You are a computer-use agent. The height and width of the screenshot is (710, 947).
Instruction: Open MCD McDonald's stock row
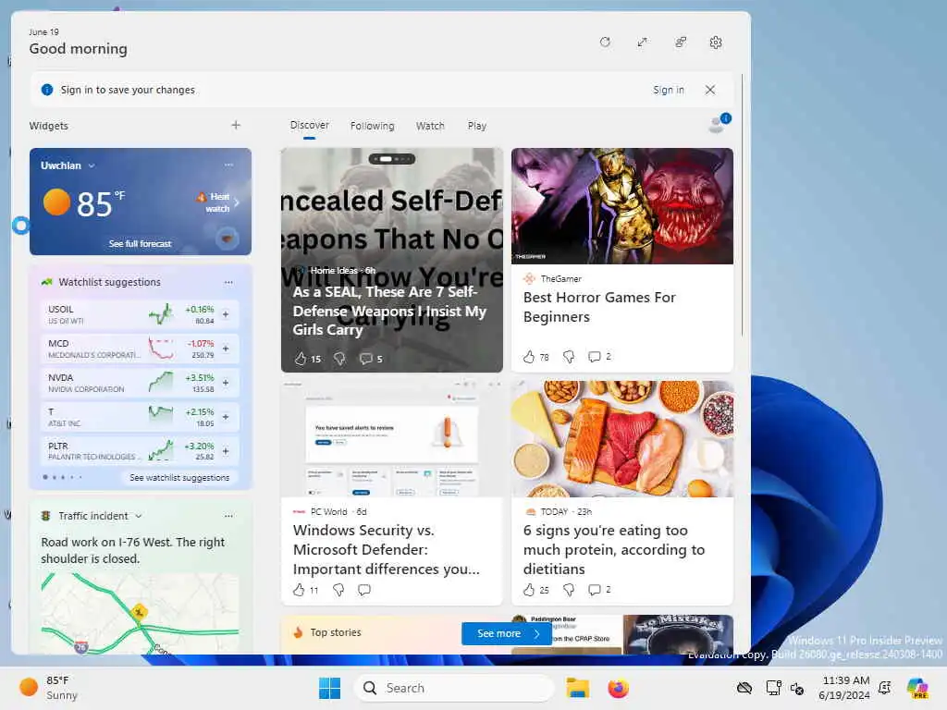(x=141, y=349)
